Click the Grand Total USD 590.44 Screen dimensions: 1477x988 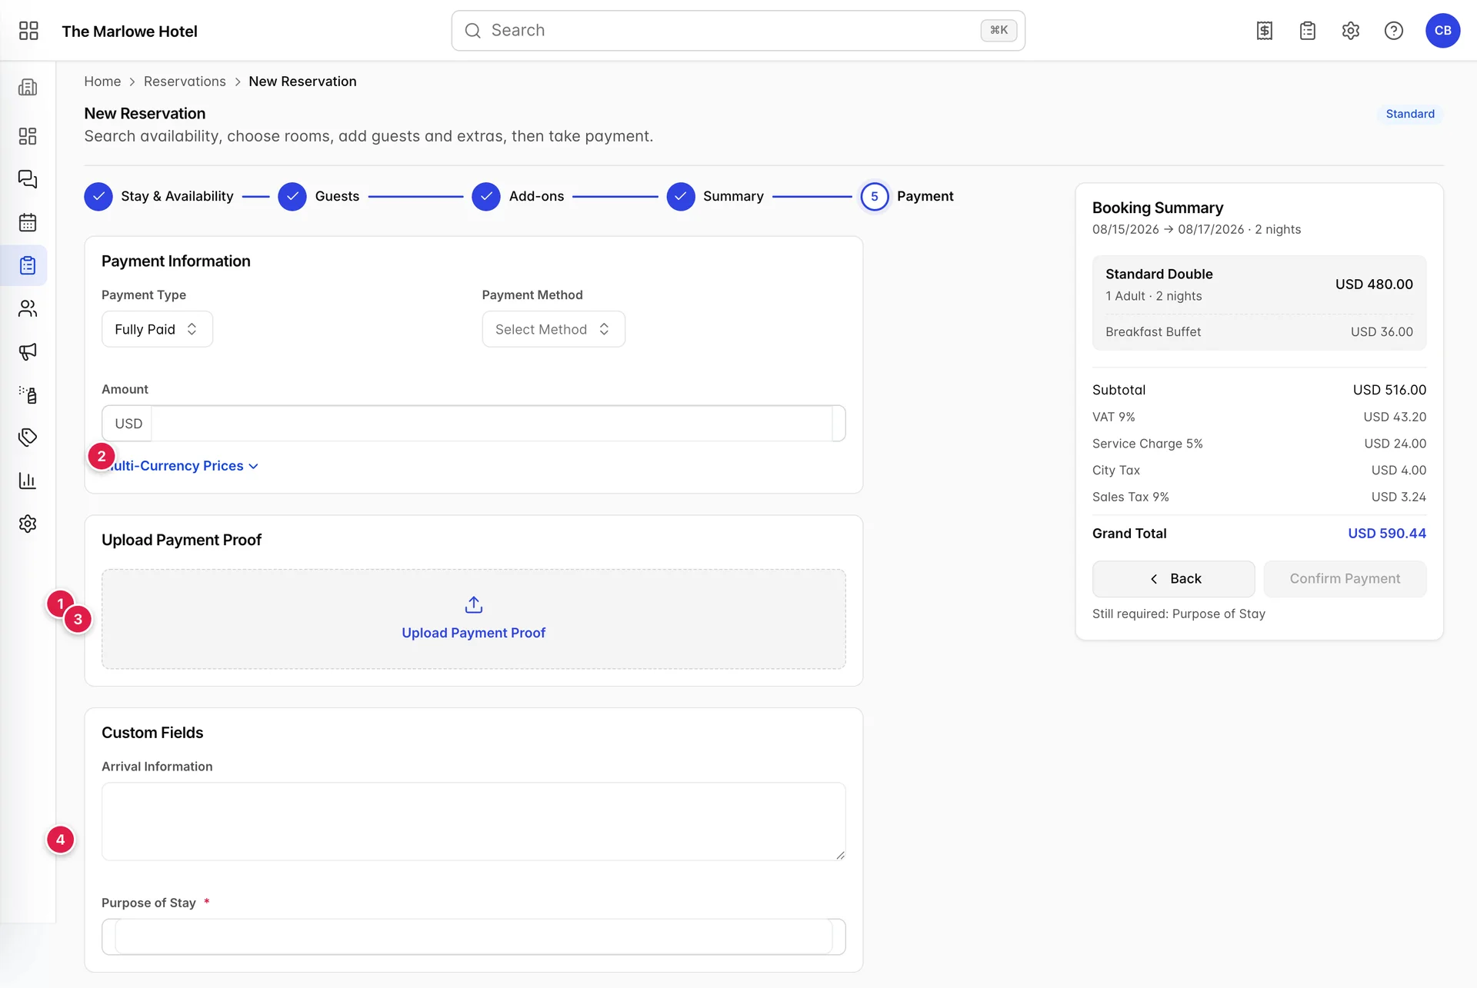[x=1387, y=534]
